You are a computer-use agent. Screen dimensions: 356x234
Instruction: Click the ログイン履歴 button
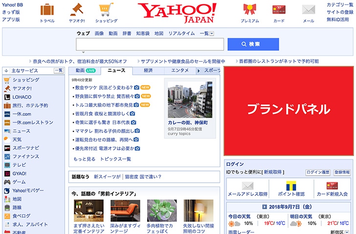tap(318, 172)
